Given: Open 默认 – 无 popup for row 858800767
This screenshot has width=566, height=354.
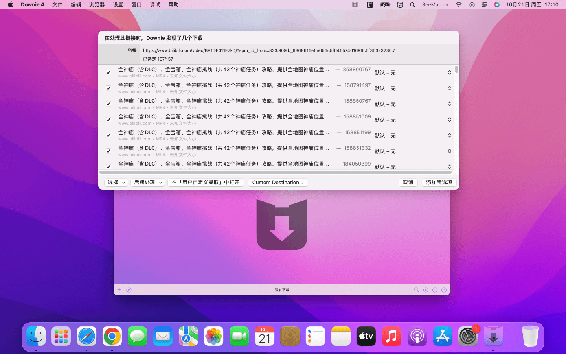Looking at the screenshot, I should (x=413, y=73).
